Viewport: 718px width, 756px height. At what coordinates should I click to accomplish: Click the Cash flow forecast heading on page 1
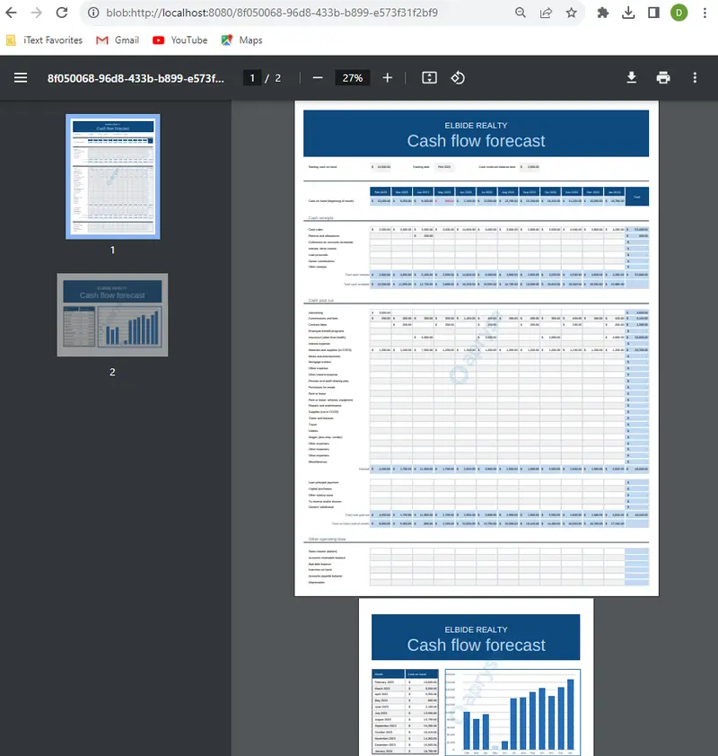(476, 141)
